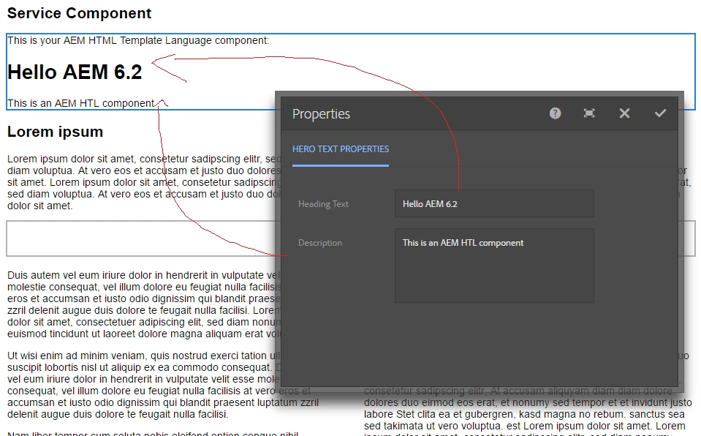Click the paragraph starting 'Duis autem vel eum'
This screenshot has height=436, width=701.
click(x=144, y=304)
